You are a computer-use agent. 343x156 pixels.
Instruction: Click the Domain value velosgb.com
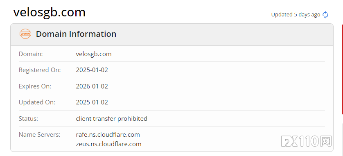[x=94, y=54]
